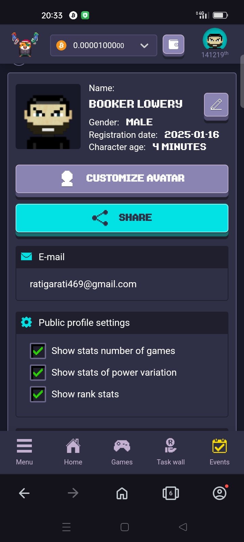Open the Task wall icon
The height and width of the screenshot is (542, 244).
click(x=170, y=445)
